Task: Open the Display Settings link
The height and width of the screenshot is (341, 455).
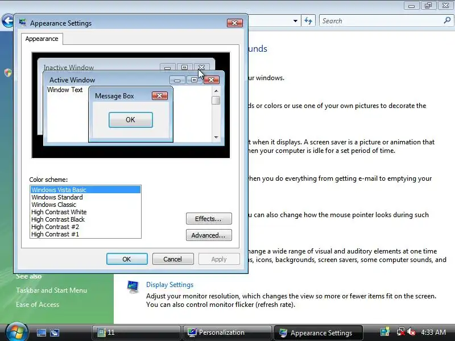Action: click(169, 285)
